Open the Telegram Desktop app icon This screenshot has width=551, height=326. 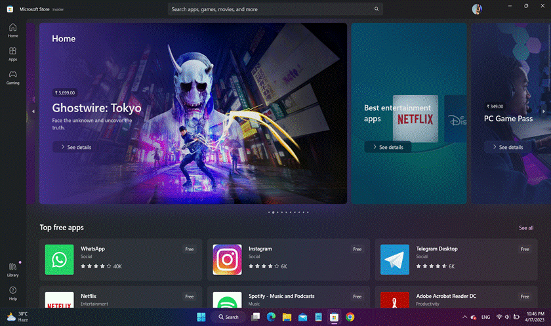[x=395, y=260]
